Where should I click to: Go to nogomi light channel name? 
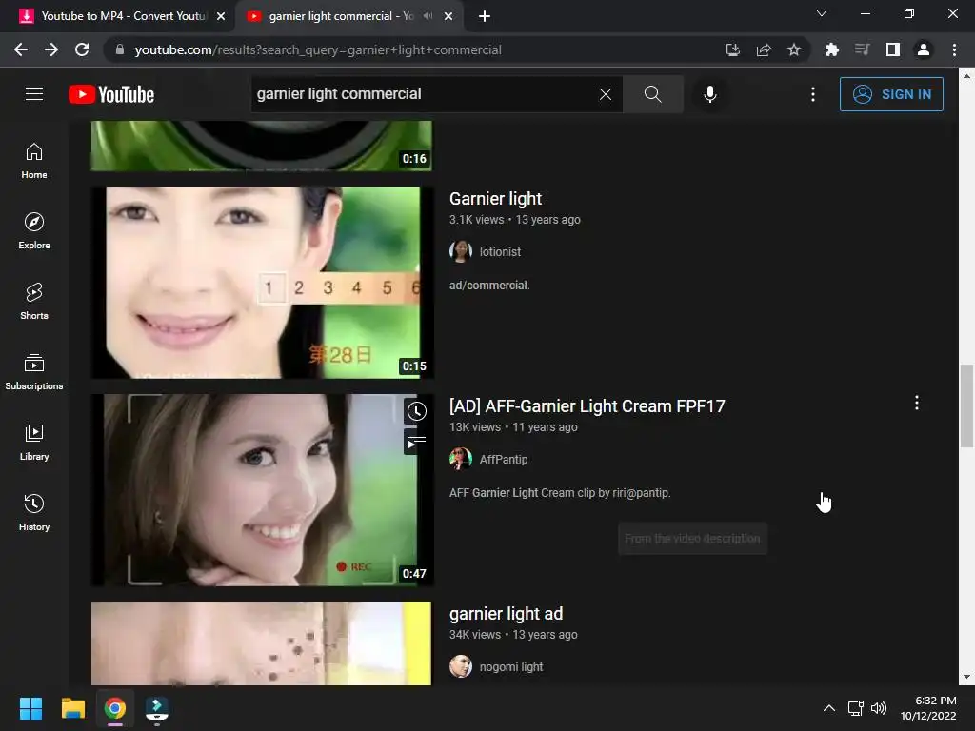511,666
